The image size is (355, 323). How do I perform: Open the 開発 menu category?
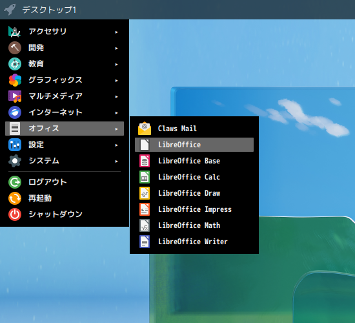point(65,48)
